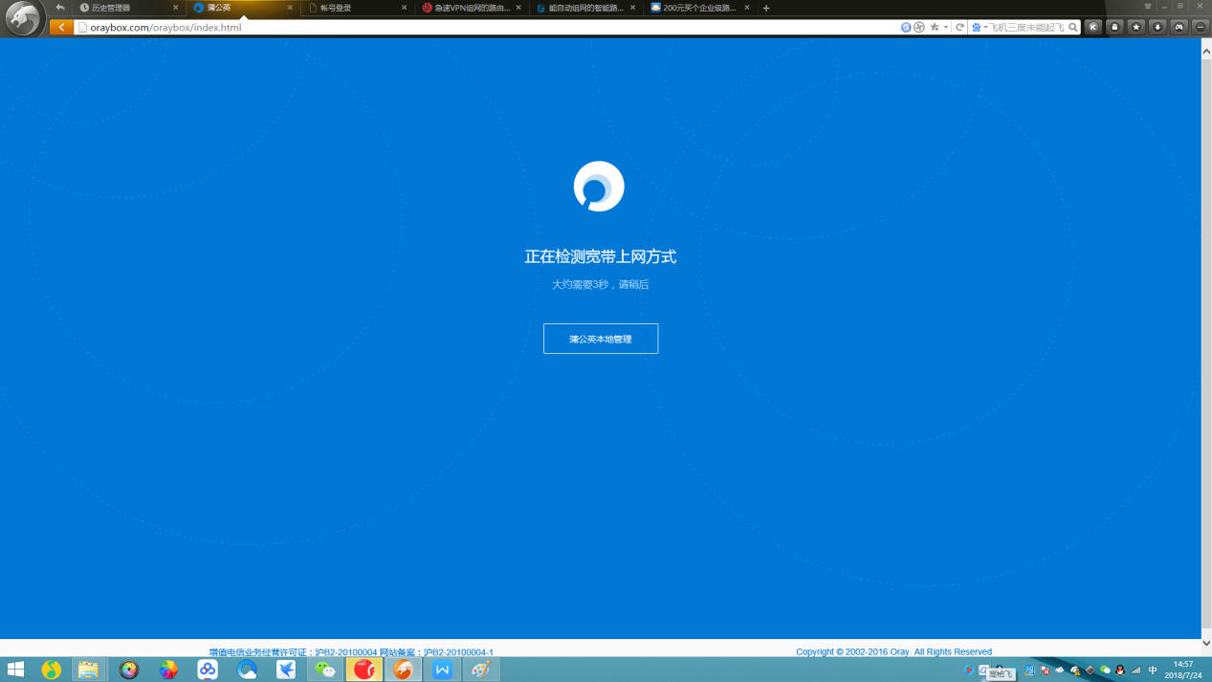1212x682 pixels.
Task: Open the WeChat taskbar icon
Action: tap(325, 670)
